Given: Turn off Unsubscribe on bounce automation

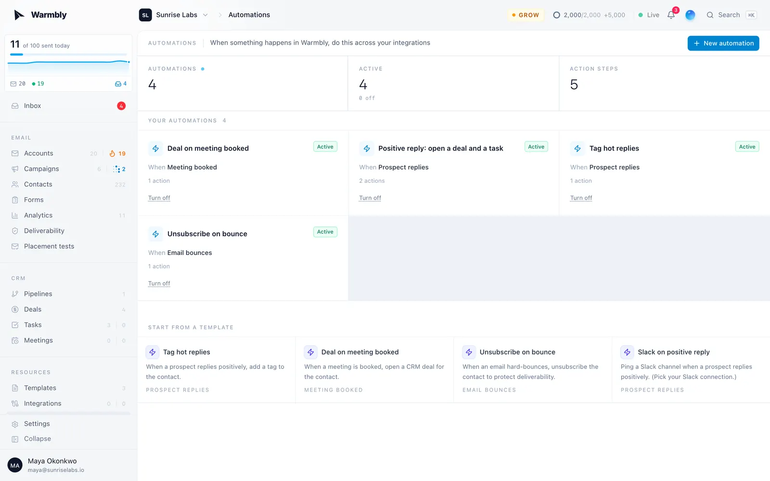Looking at the screenshot, I should click(159, 284).
